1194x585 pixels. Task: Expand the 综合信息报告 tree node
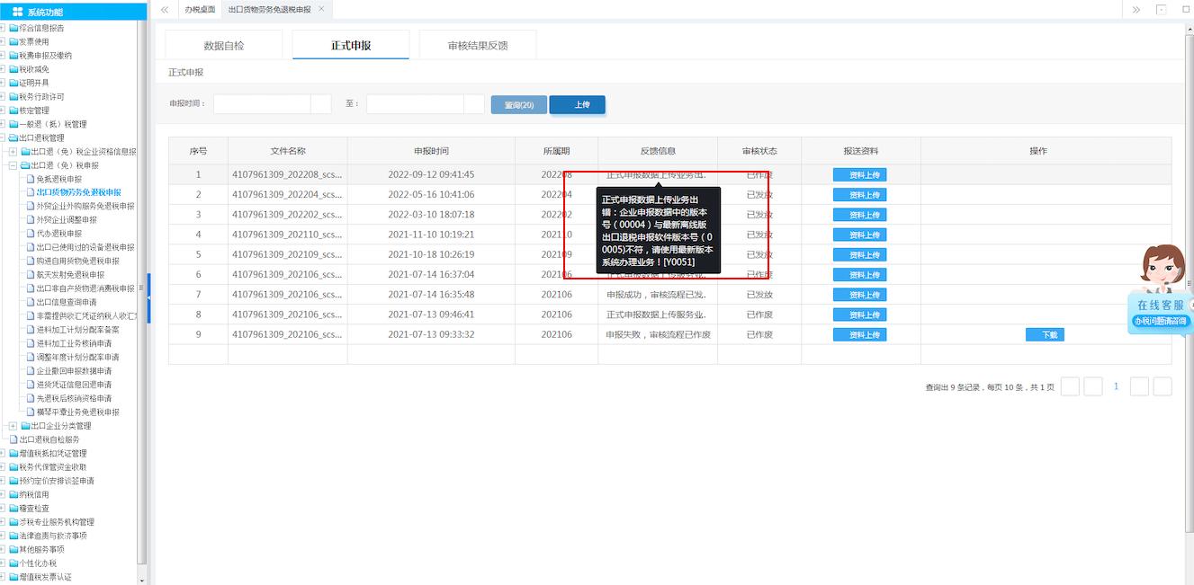click(x=4, y=28)
